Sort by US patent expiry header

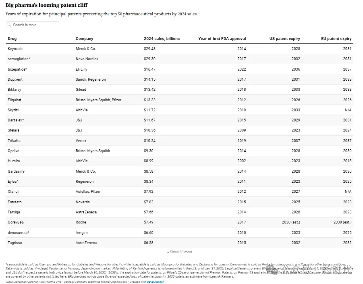[284, 39]
